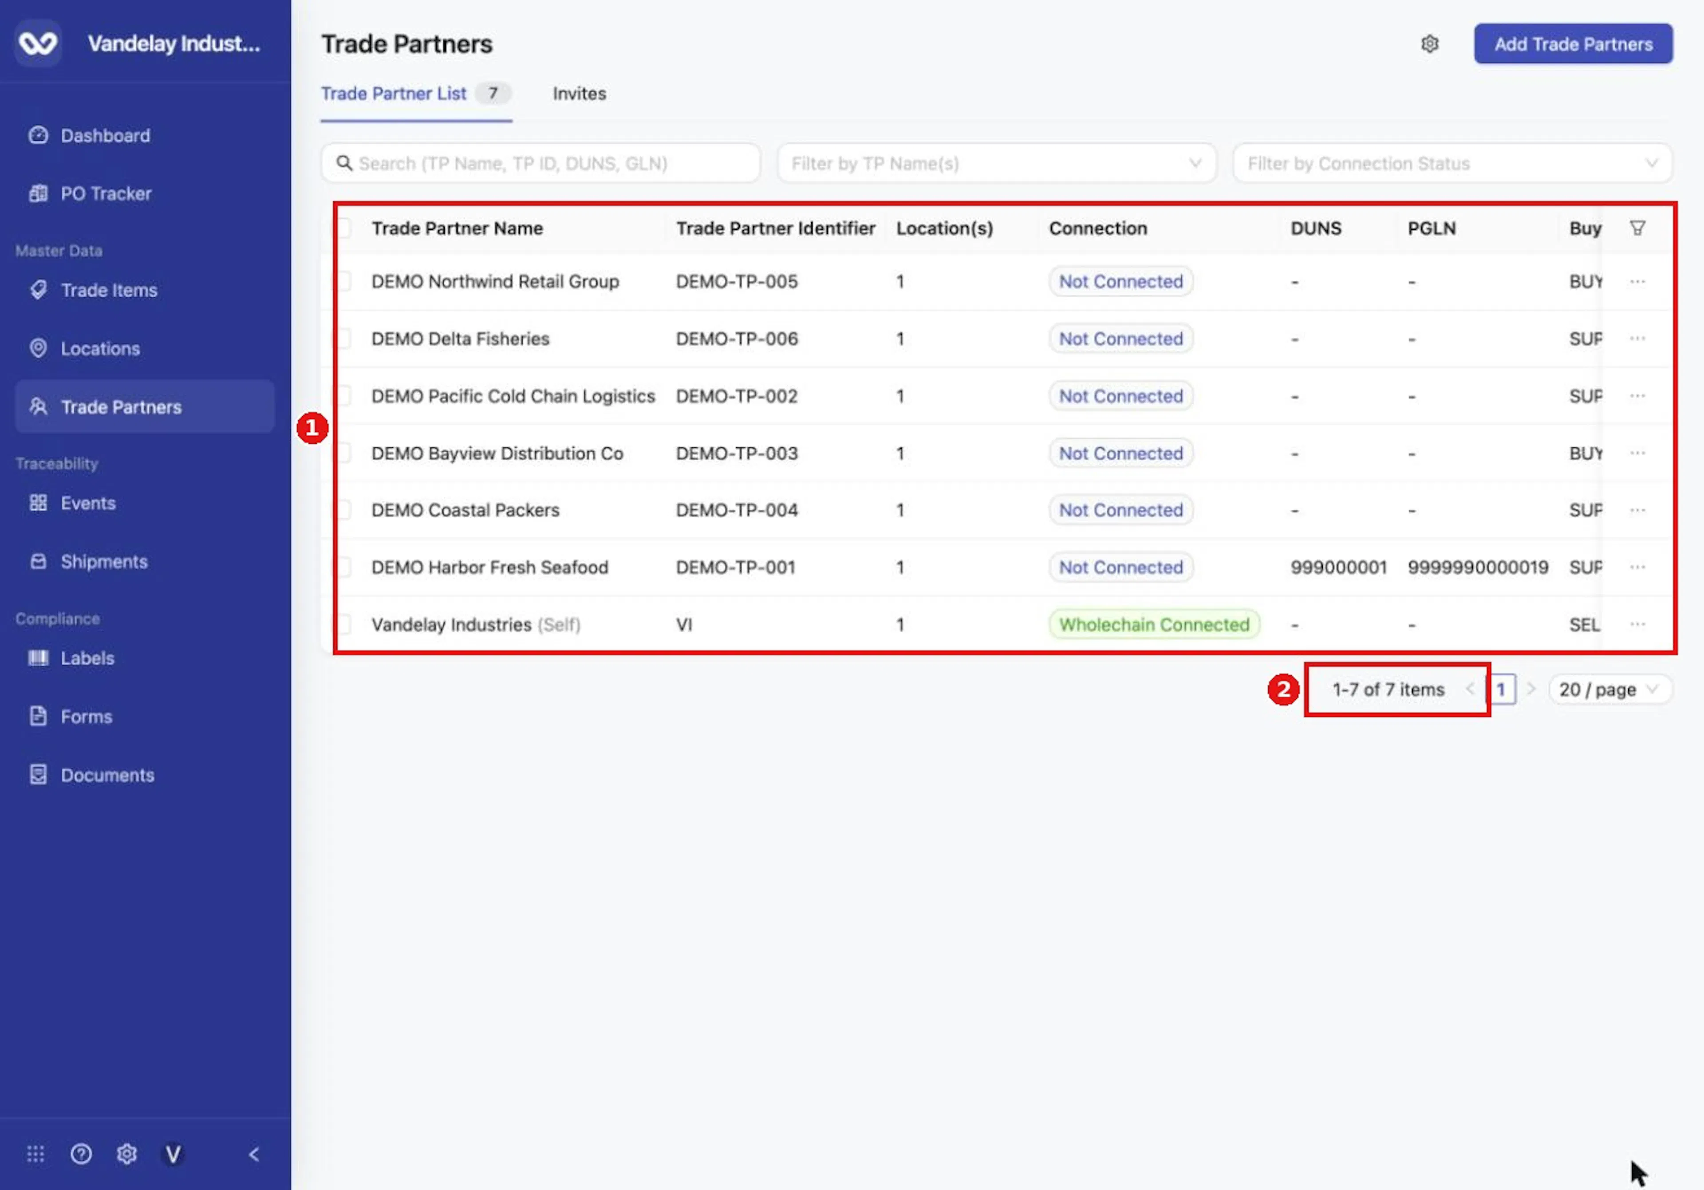Open Labels under Compliance
This screenshot has height=1190, width=1704.
tap(87, 658)
